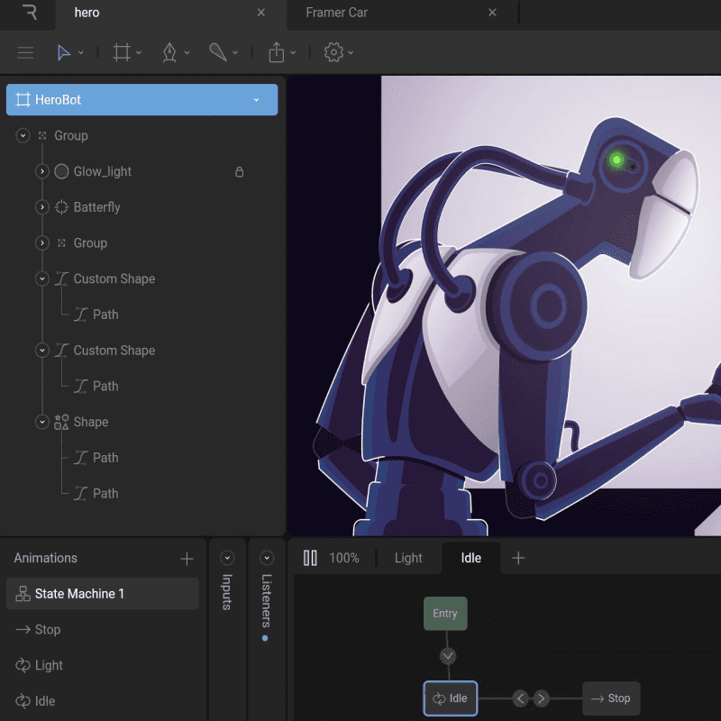
Task: Collapse the Inputs panel
Action: pyautogui.click(x=227, y=558)
